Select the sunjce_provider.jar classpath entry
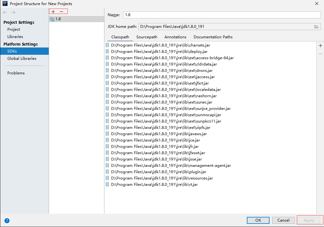This screenshot has height=227, width=324. (210, 109)
